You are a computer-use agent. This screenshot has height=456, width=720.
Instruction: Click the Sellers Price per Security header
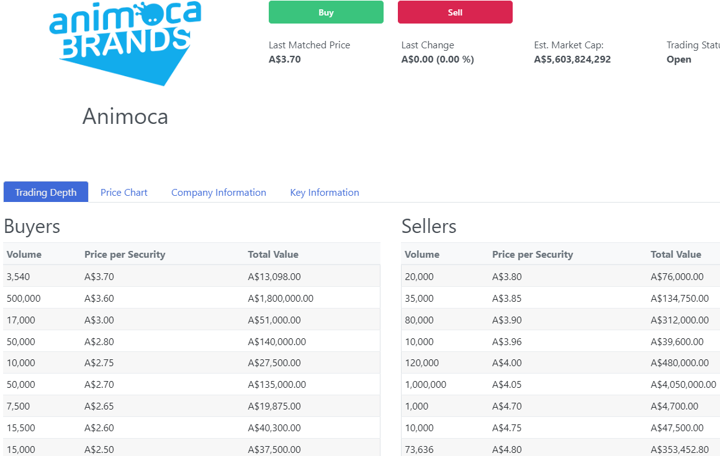[533, 255]
